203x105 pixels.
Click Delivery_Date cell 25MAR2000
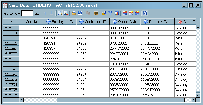(158, 95)
